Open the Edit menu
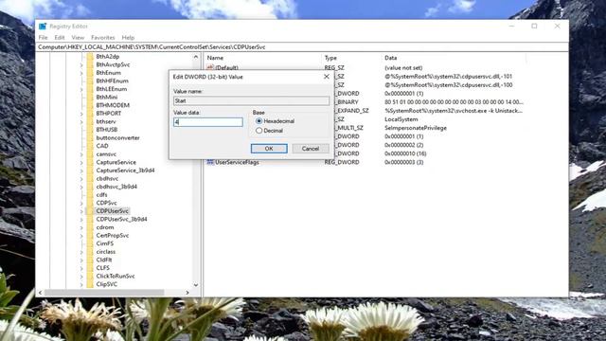 coord(60,38)
